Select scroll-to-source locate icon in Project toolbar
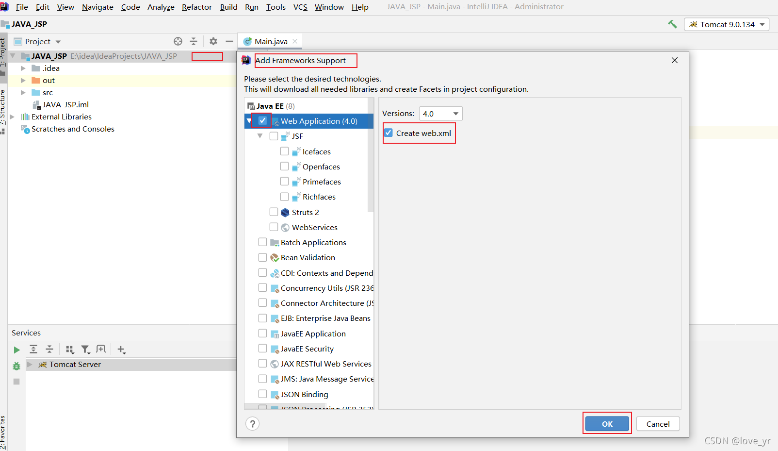Viewport: 778px width, 451px height. (x=178, y=41)
